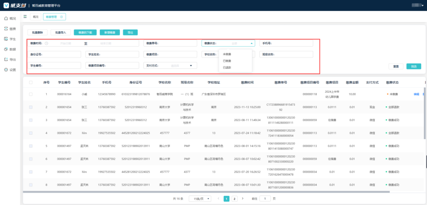Screen dimensions: 427x205
Task: Open 学生 student section in sidebar
Action: pyautogui.click(x=9, y=39)
